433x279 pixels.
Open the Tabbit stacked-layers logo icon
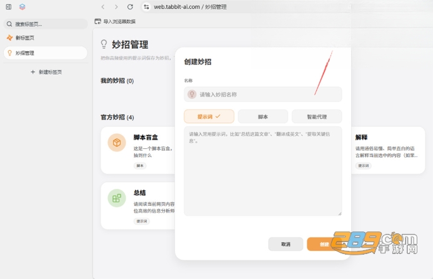point(22,7)
